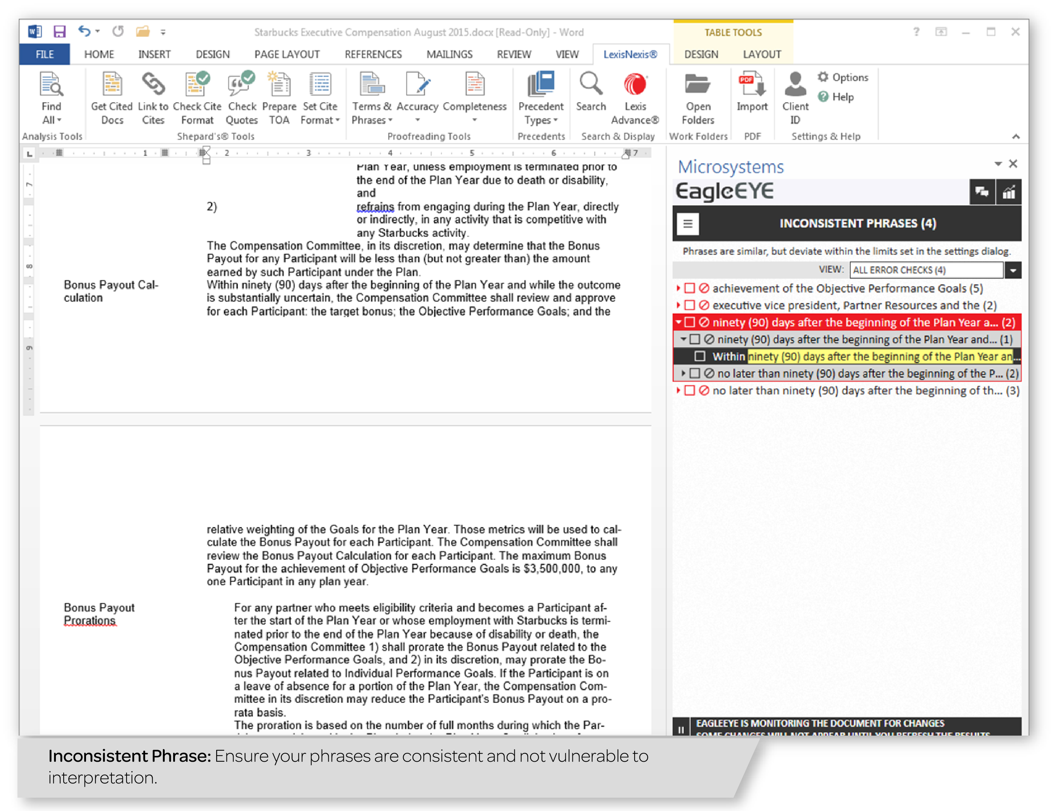The image size is (1054, 811).
Task: Click the Open folder quick access icon
Action: [x=143, y=31]
